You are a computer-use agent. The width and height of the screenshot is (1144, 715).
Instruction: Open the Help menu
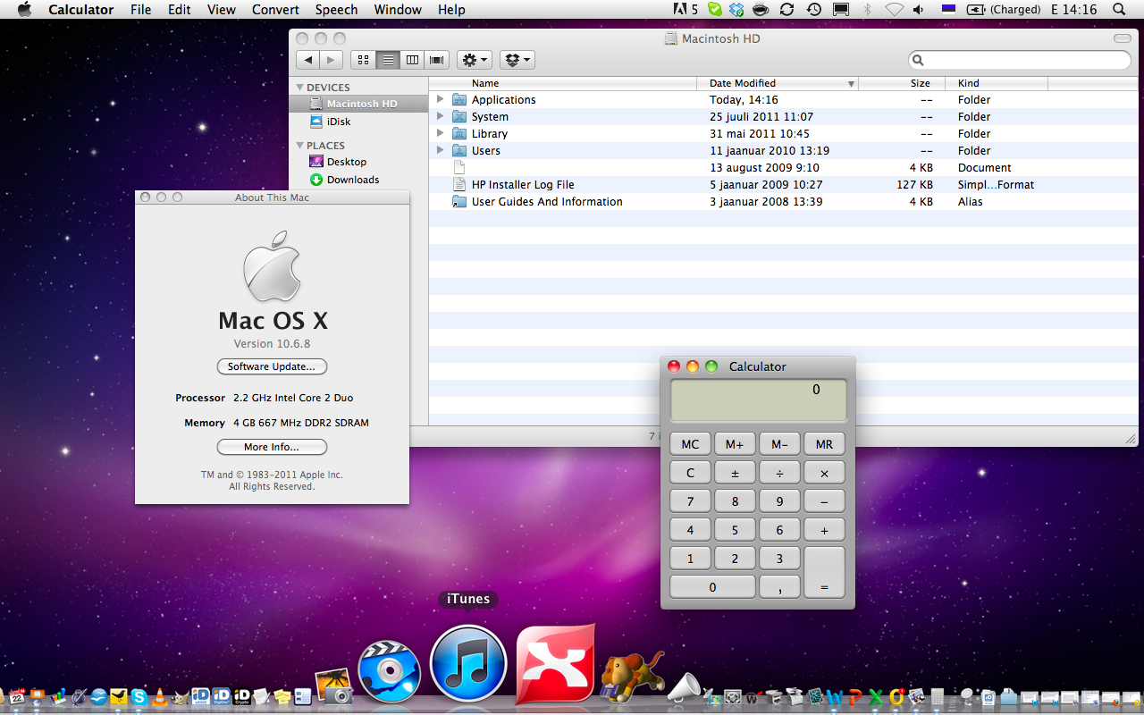(451, 10)
